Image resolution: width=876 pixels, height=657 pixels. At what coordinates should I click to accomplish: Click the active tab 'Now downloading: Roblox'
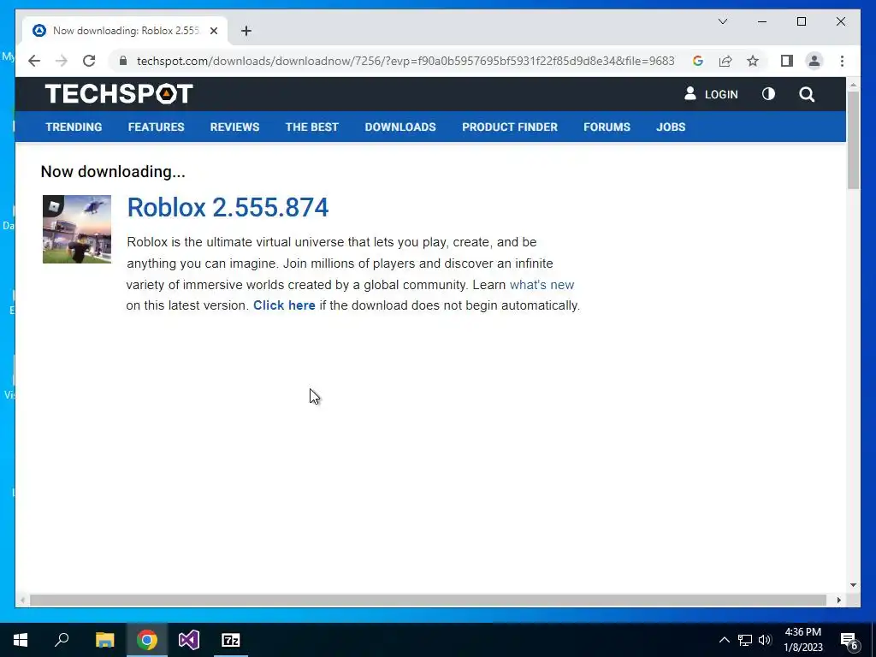[x=125, y=31]
